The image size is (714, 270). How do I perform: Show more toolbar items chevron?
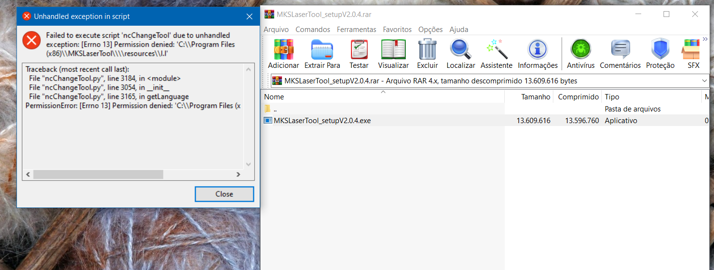(x=705, y=39)
